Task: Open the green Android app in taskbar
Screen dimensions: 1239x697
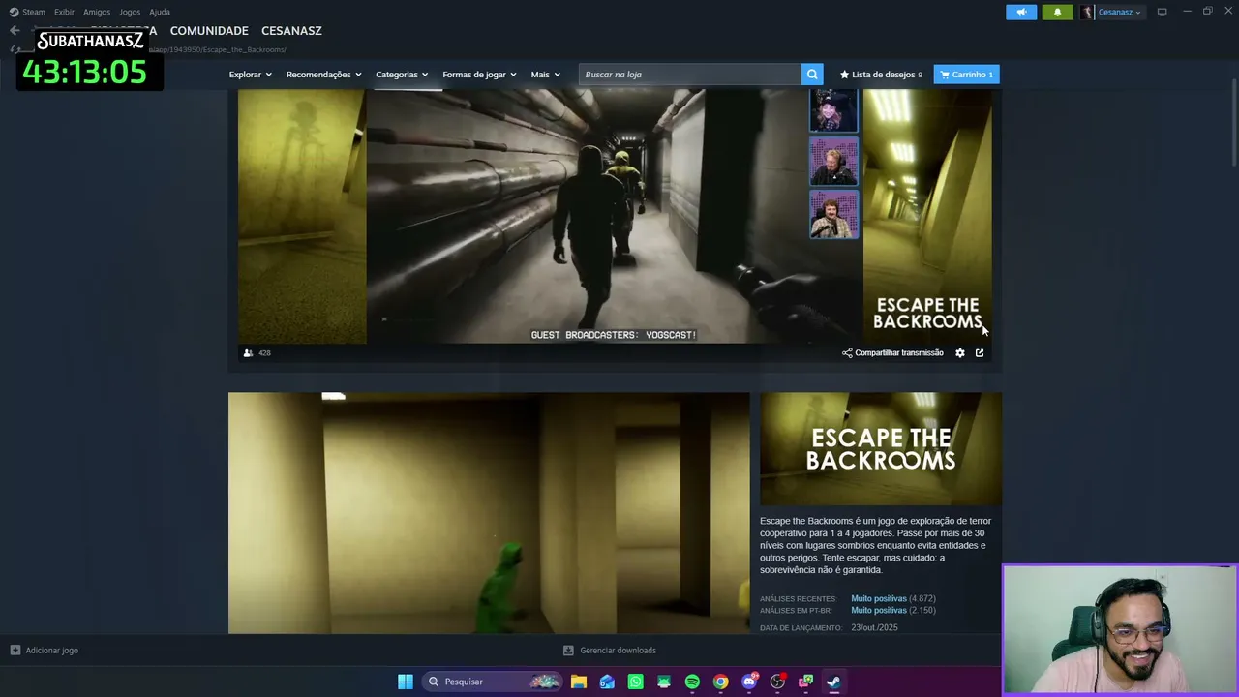Action: pyautogui.click(x=664, y=682)
